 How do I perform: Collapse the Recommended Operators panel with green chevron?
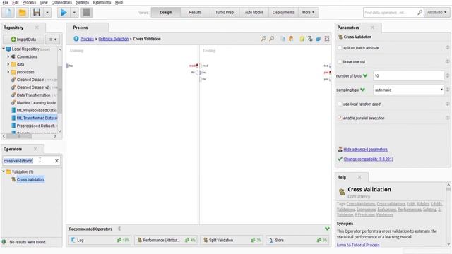(x=327, y=229)
